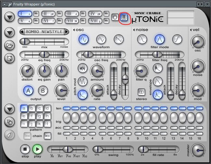Viewport: 211px width, 164px height.
Task: Select pattern f
Action: [32, 116]
